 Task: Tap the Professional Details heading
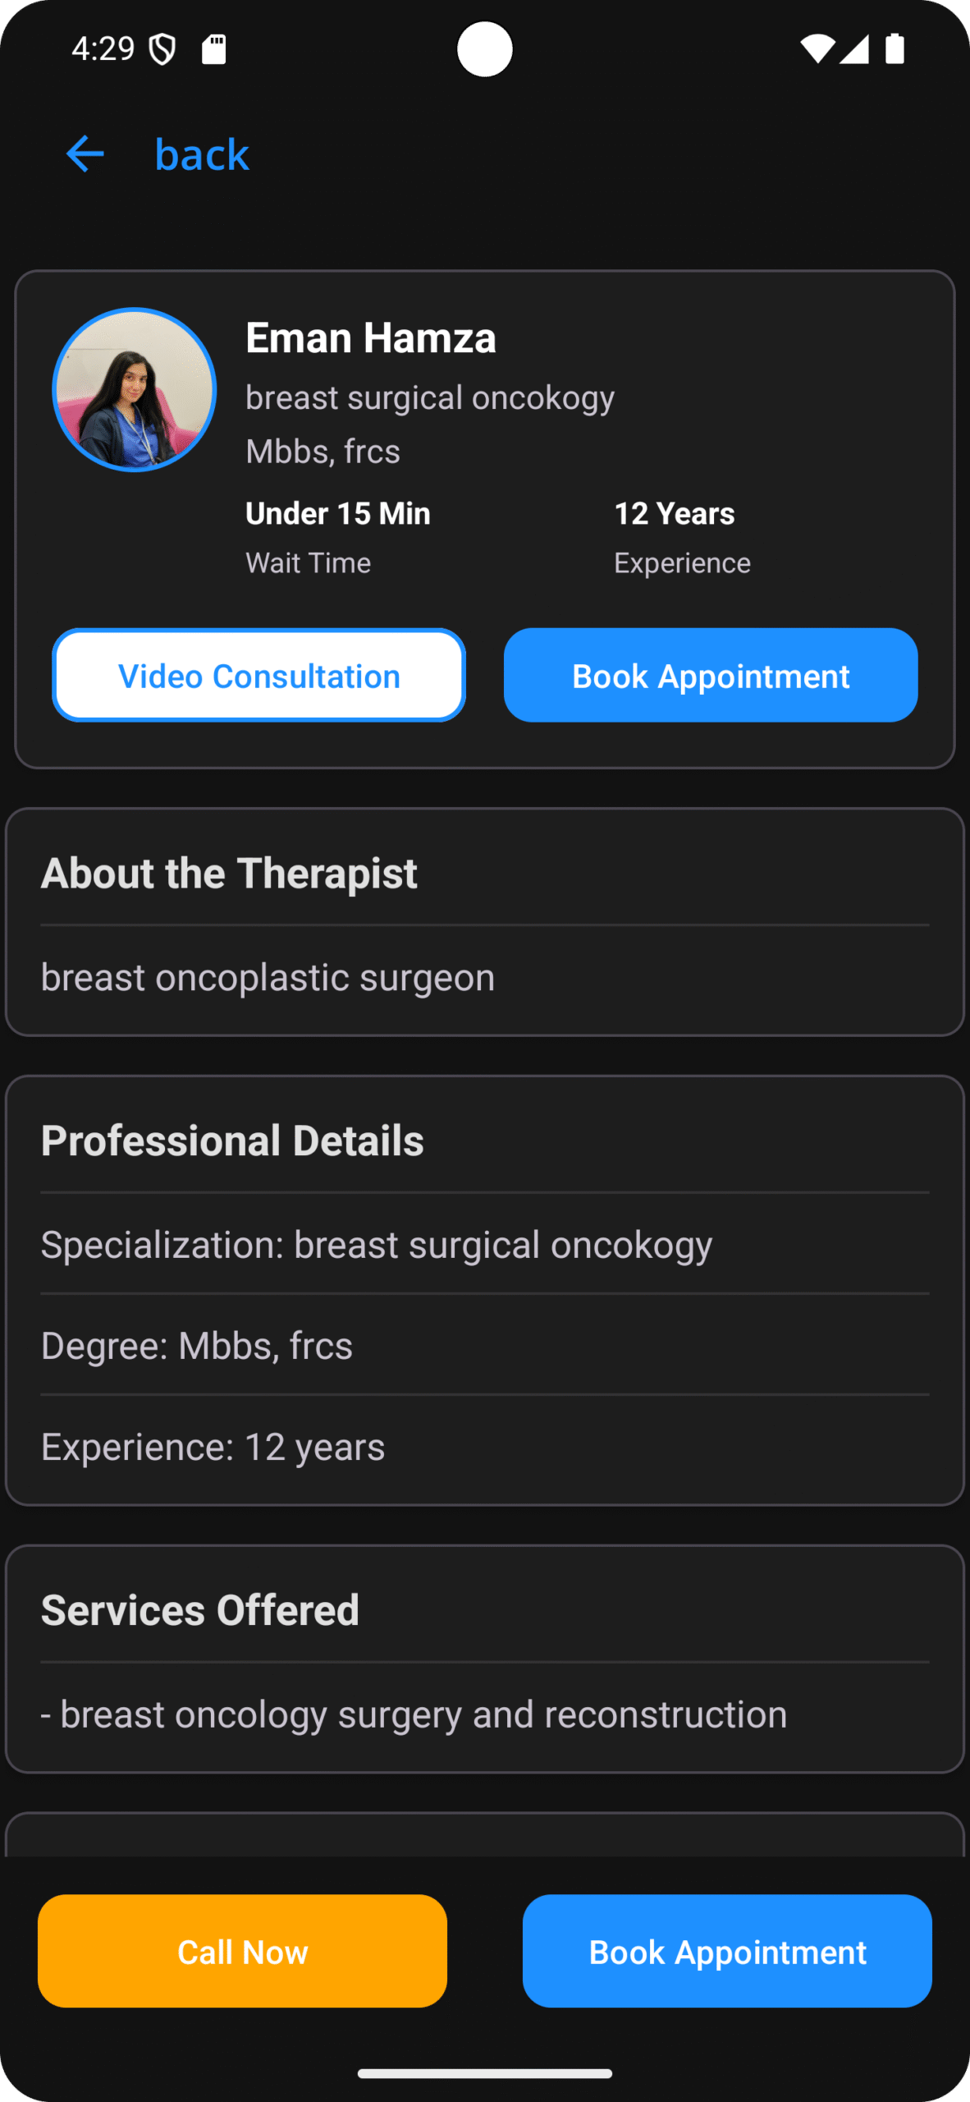point(232,1140)
